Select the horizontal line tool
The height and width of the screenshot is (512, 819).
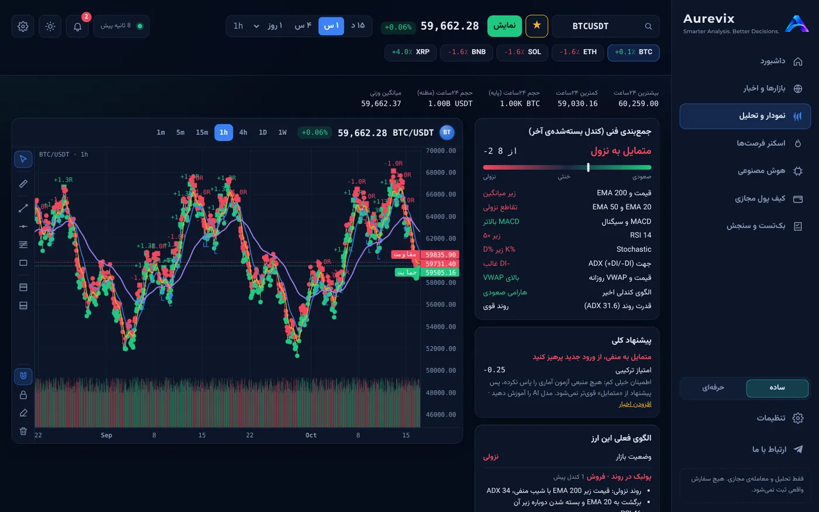(x=23, y=226)
